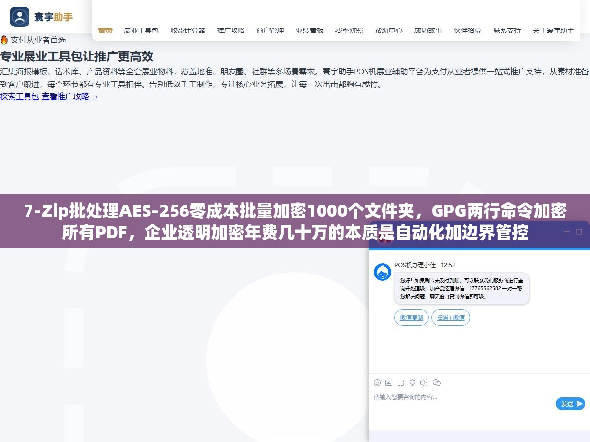Click the screenshot capture icon in chat
590x442 pixels.
click(401, 383)
